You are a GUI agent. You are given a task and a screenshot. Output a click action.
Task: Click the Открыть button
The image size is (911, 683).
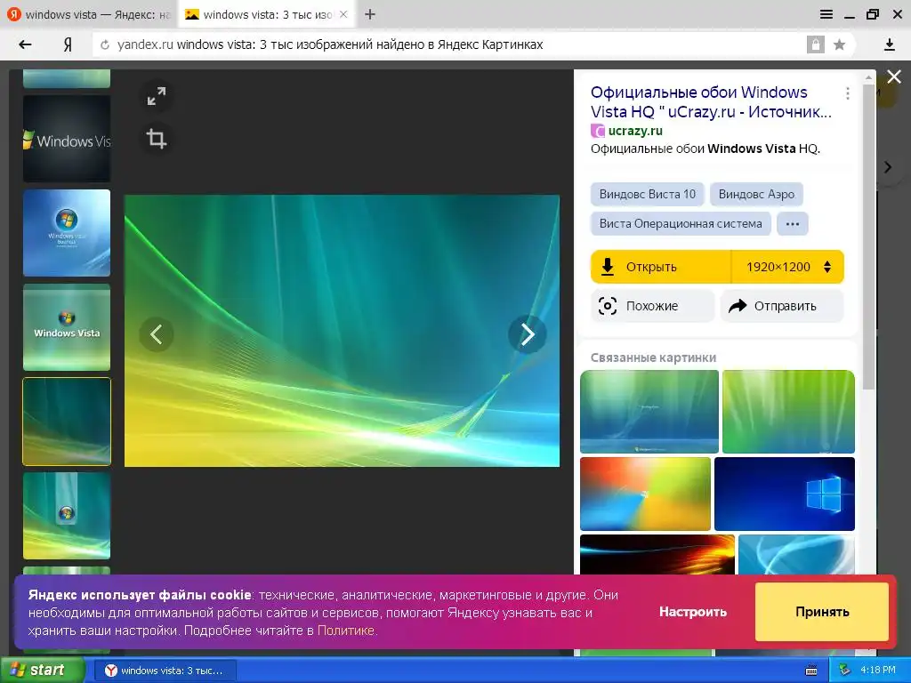[661, 267]
